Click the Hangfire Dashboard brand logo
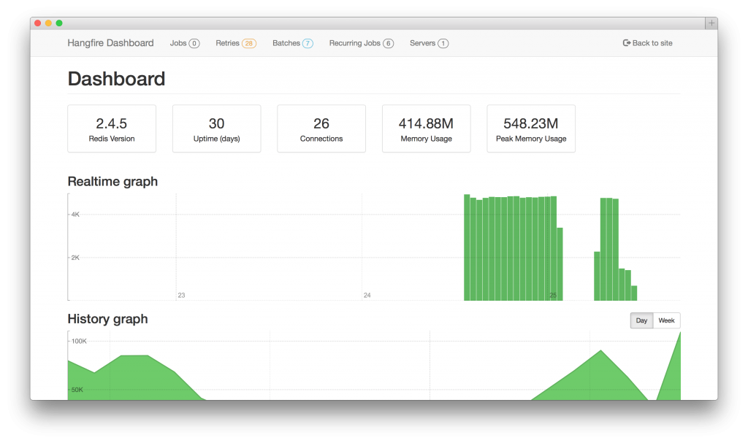 [x=110, y=43]
